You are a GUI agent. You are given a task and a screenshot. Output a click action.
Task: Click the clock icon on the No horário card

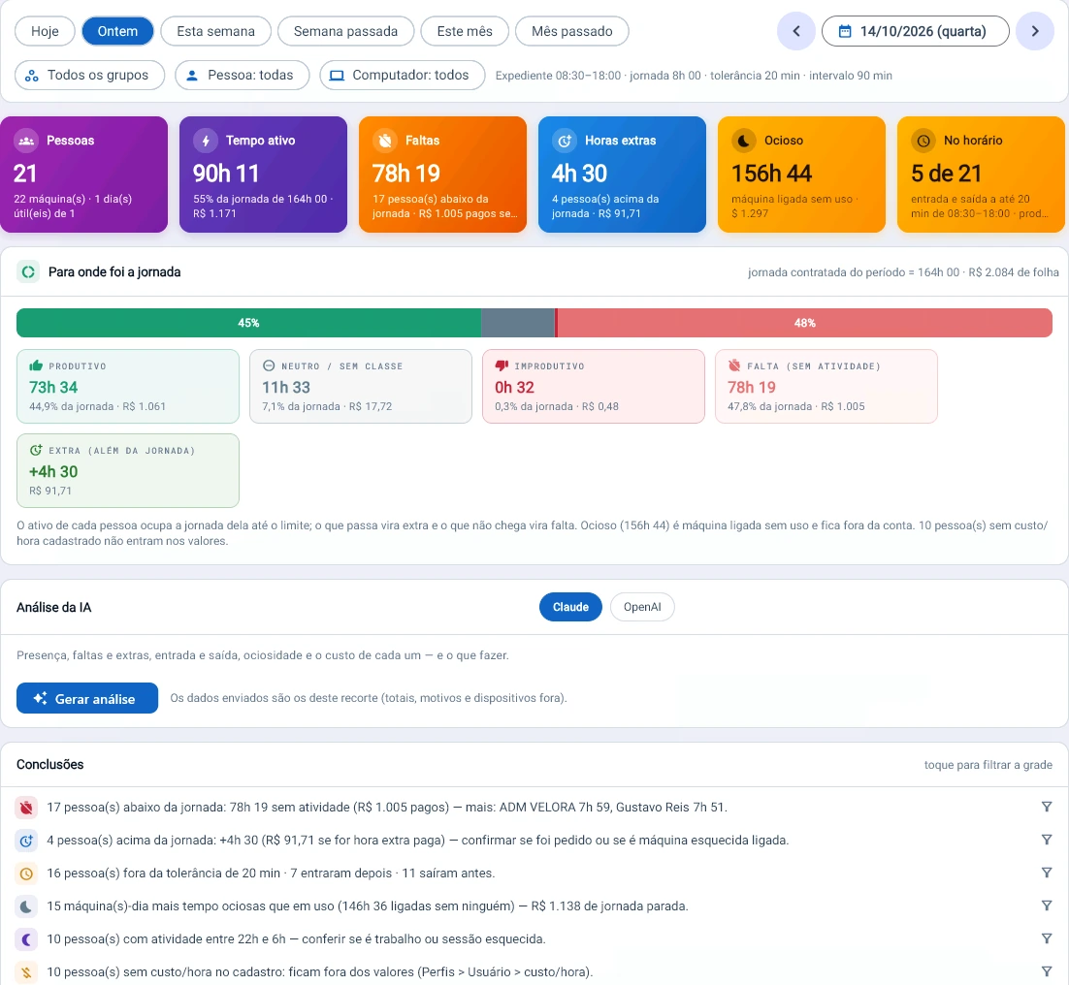[923, 141]
